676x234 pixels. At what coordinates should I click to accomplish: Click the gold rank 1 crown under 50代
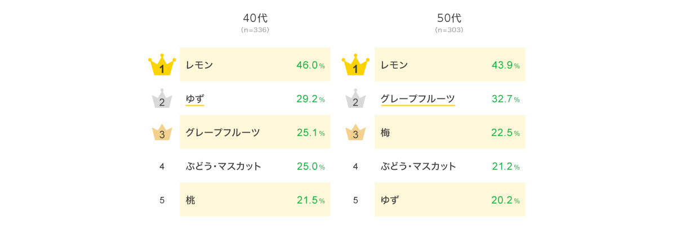pyautogui.click(x=355, y=65)
